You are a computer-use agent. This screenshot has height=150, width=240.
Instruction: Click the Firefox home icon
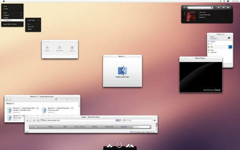(39, 120)
